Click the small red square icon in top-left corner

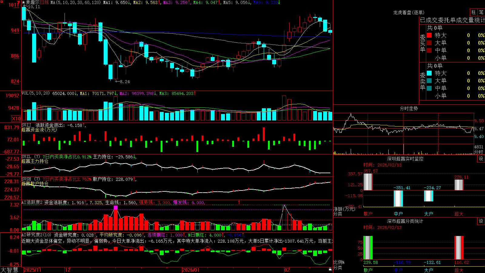click(1, 1)
